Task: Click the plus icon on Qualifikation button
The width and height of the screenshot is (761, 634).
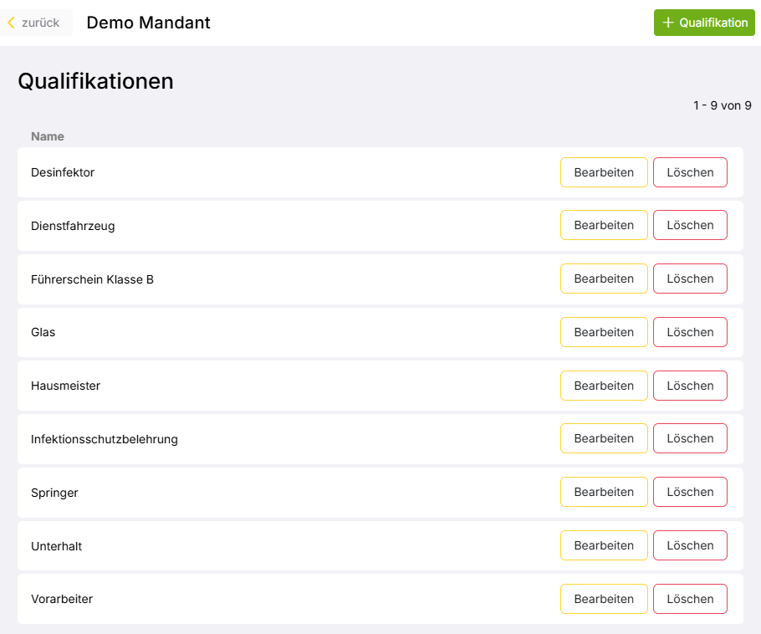Action: 667,23
